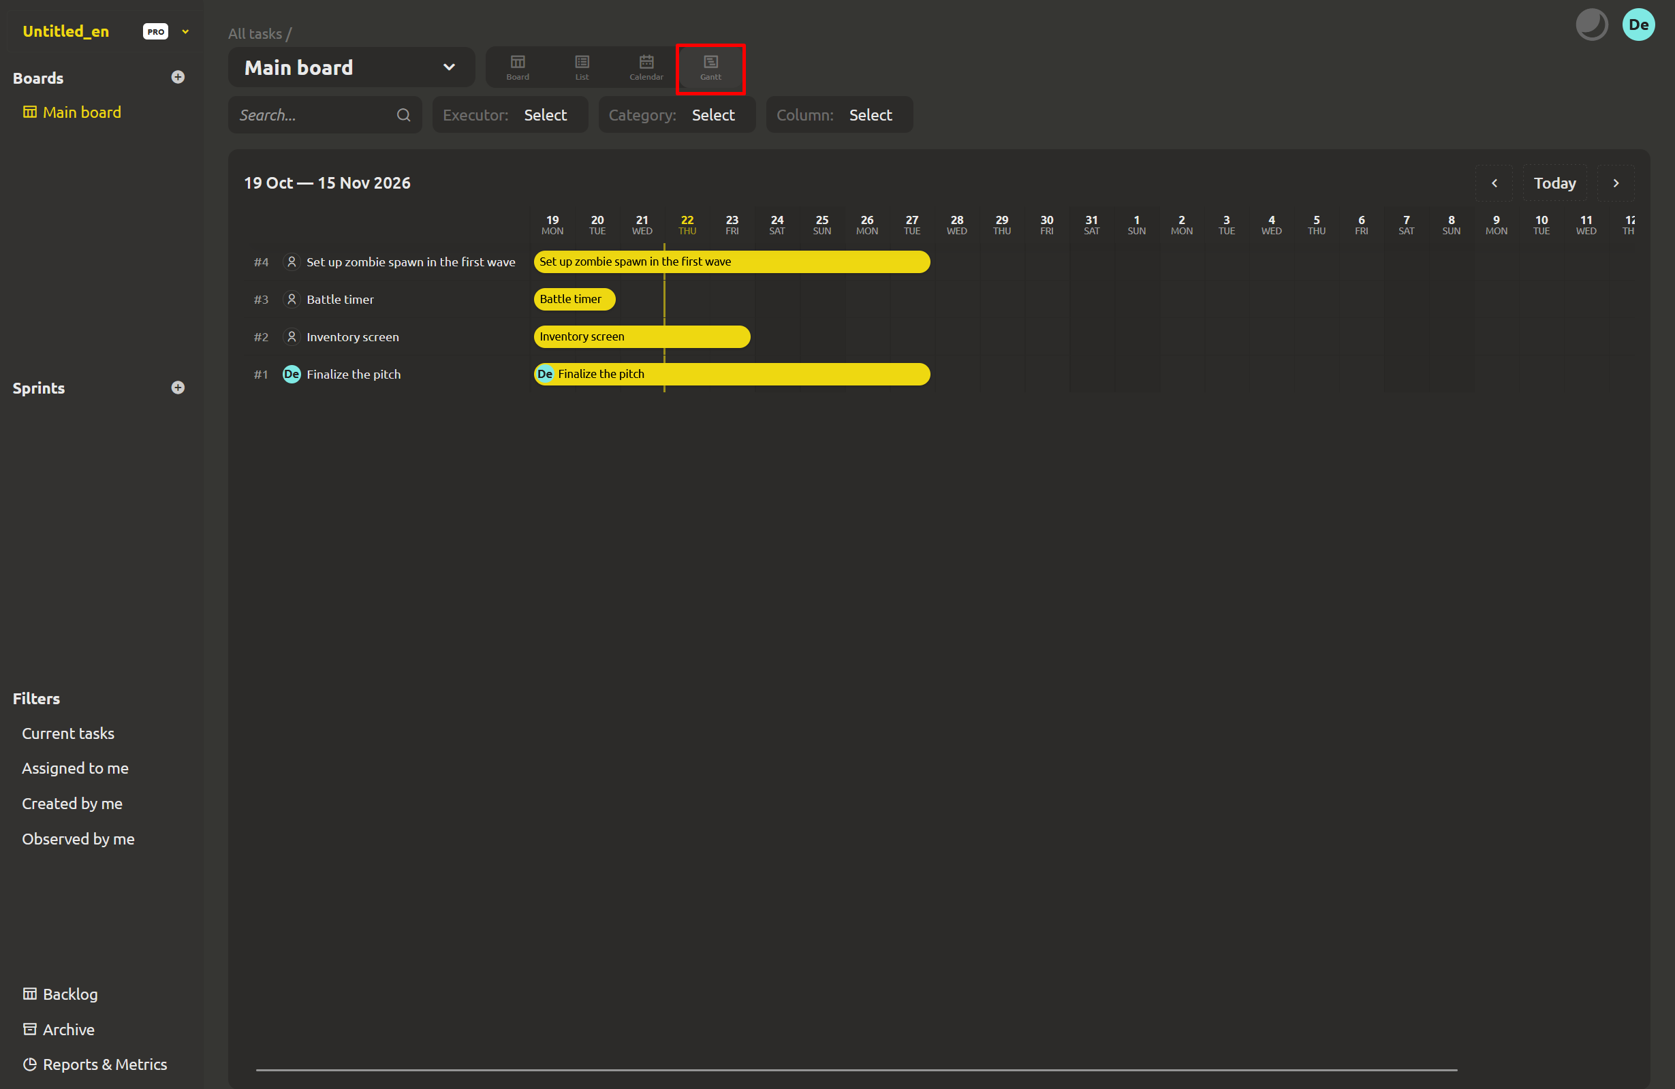Image resolution: width=1675 pixels, height=1089 pixels.
Task: Open the Observed by me filter
Action: coord(78,839)
